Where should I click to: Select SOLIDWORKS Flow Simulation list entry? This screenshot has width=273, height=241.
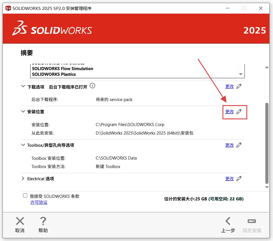tap(62, 69)
